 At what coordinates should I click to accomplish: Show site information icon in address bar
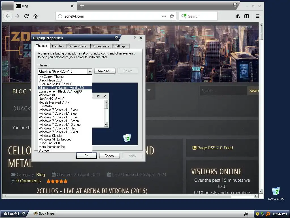[x=60, y=16]
